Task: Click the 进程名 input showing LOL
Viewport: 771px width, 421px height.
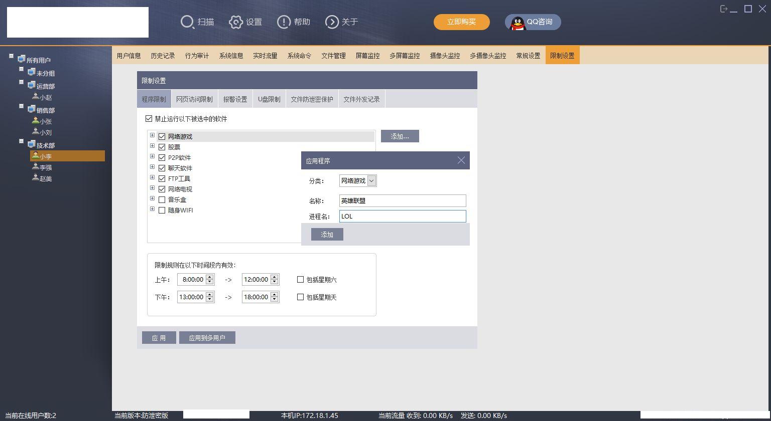Action: pyautogui.click(x=402, y=216)
